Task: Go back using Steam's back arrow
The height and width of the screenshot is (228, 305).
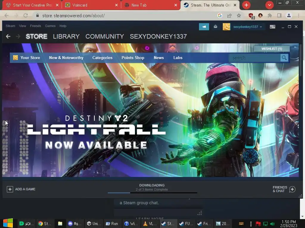Action: [8, 37]
